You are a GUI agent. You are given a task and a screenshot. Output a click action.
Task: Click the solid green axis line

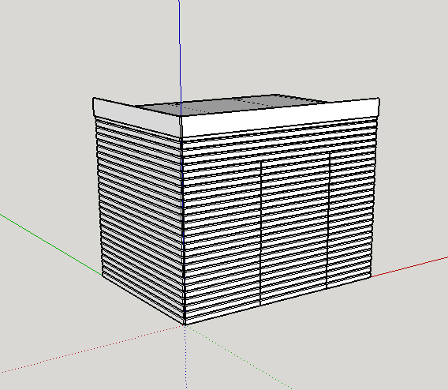tap(50, 245)
